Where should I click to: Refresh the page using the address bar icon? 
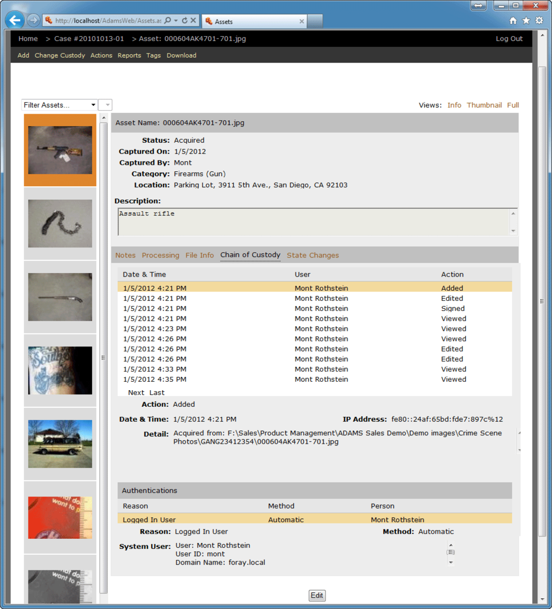186,20
